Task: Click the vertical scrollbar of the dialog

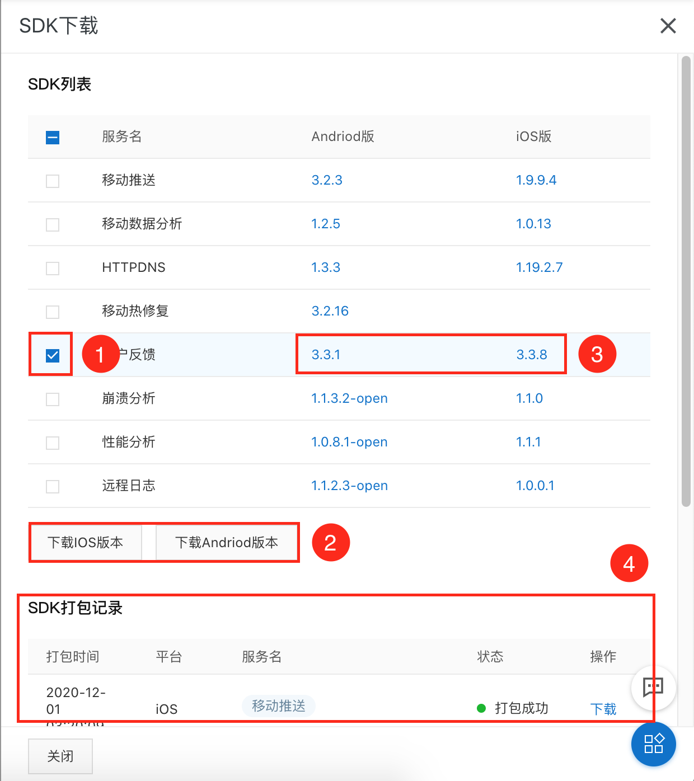Action: pos(686,281)
